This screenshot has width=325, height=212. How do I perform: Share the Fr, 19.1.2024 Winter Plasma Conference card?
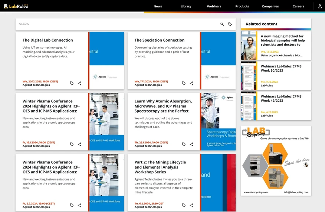(x=80, y=144)
